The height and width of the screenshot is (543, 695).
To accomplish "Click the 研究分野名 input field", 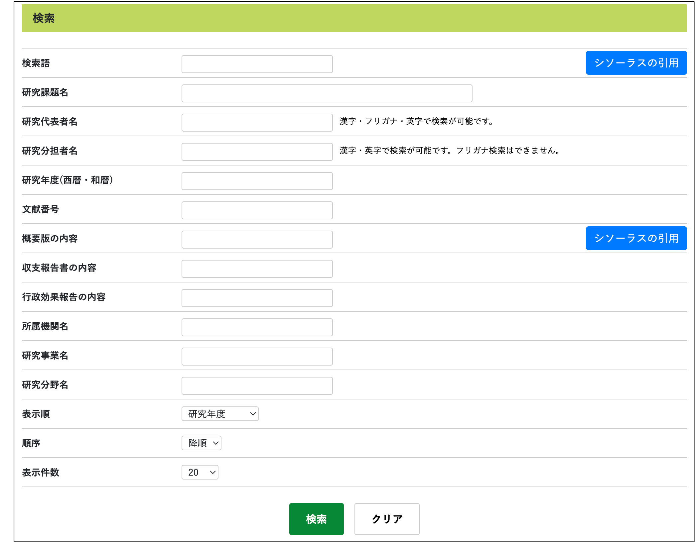I will 257,386.
